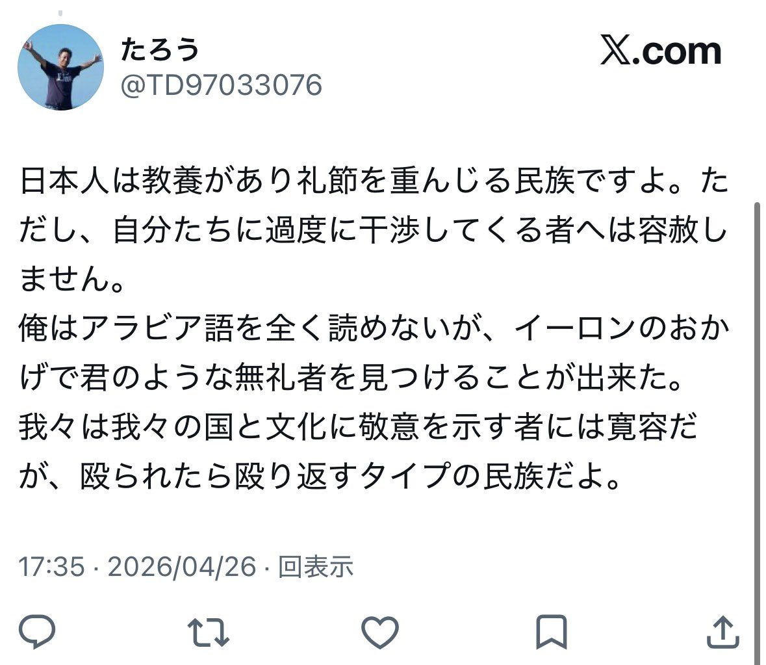Click the sentence about アラビア語
766x665 pixels.
point(375,352)
